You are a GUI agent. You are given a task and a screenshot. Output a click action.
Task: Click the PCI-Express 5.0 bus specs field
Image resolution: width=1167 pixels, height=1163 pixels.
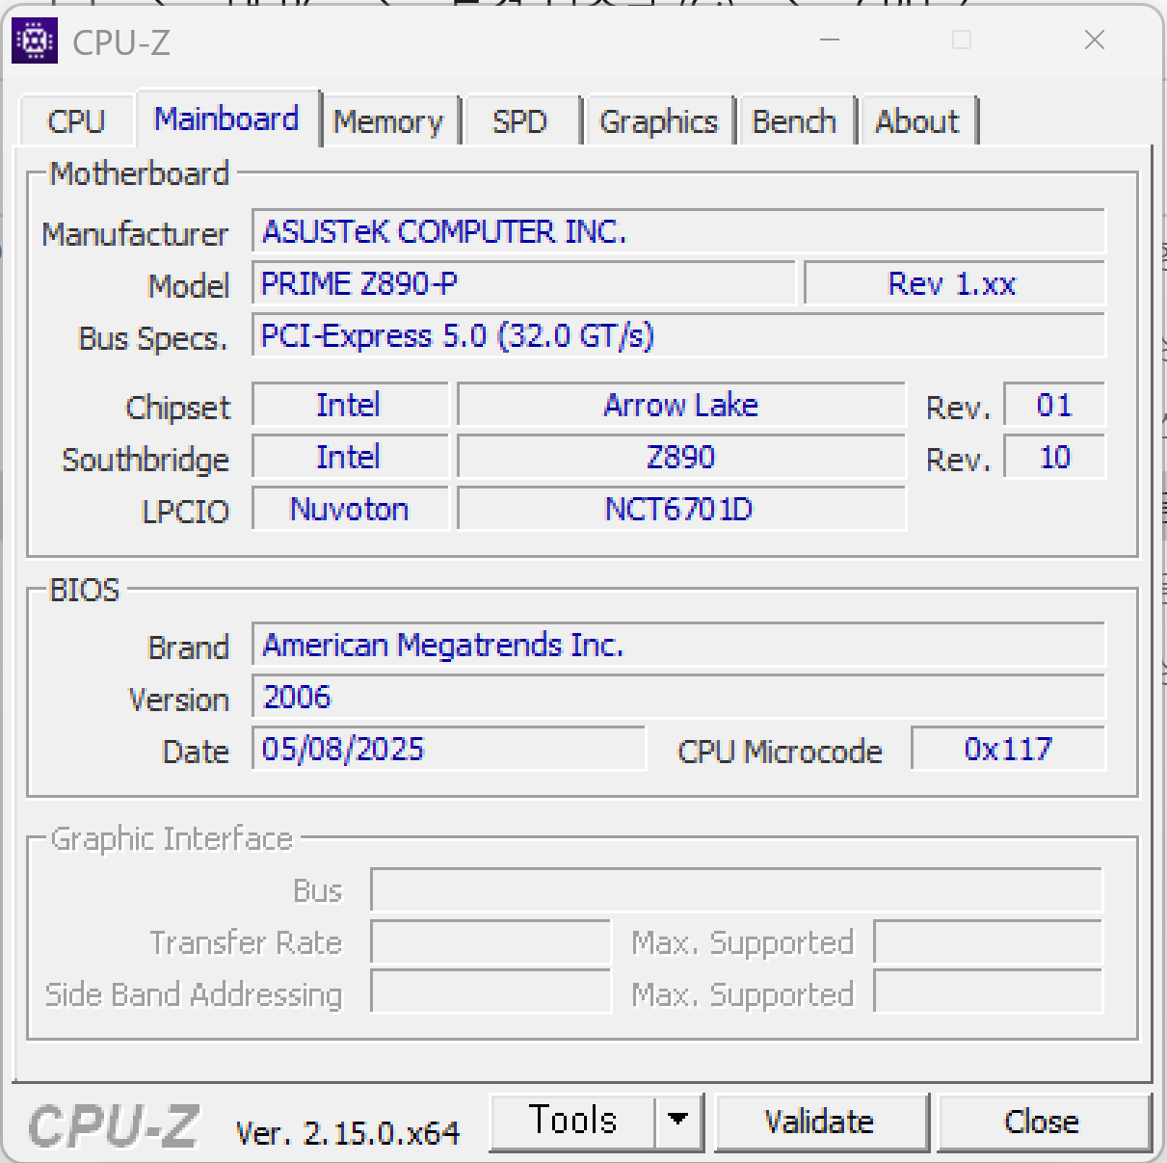tap(678, 335)
